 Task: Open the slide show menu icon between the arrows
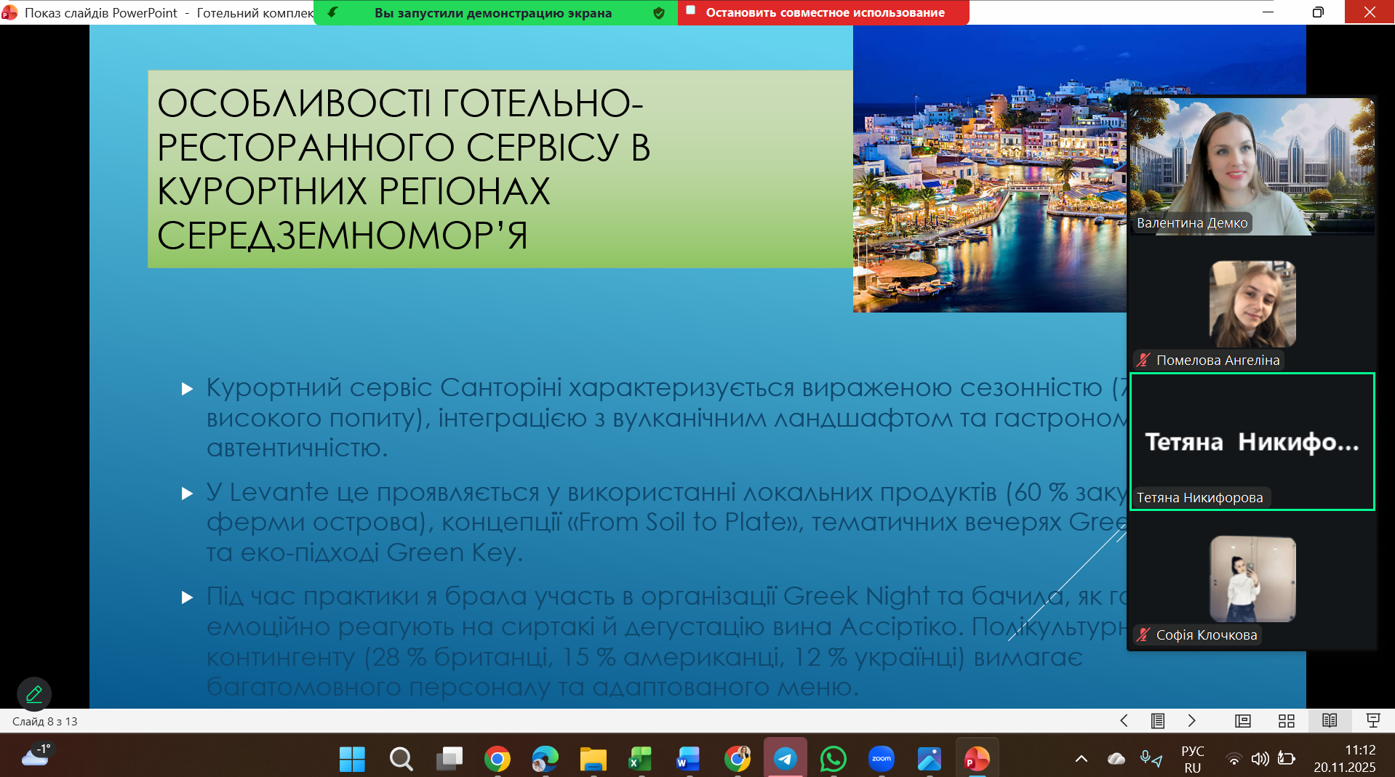pos(1158,720)
